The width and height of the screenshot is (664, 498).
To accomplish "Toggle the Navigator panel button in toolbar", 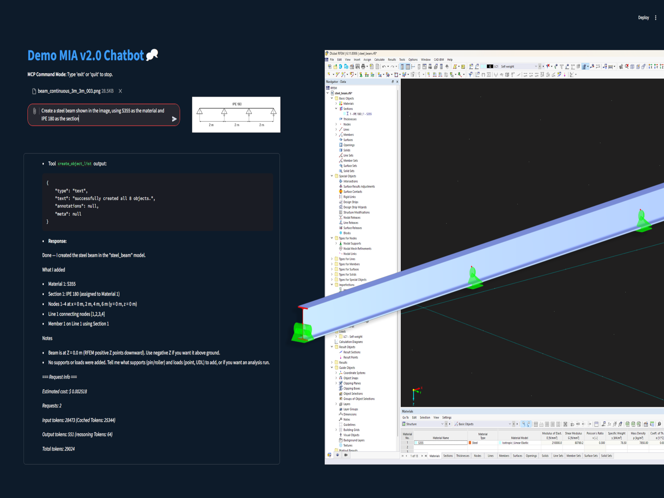I will pyautogui.click(x=402, y=66).
